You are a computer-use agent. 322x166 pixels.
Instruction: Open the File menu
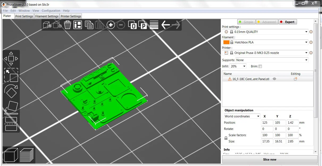pos(5,11)
